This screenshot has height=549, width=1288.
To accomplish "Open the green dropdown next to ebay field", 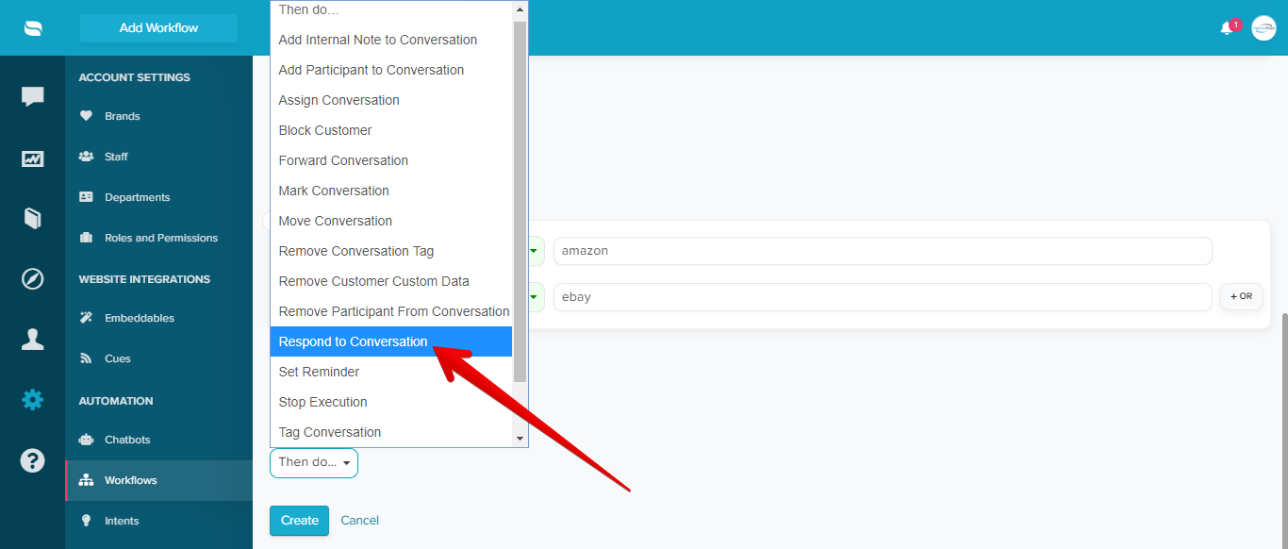I will 535,296.
